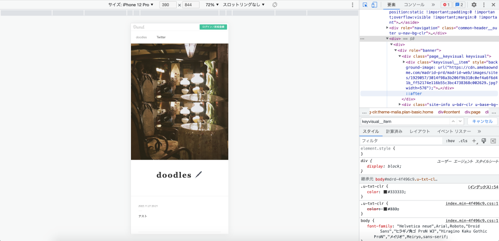Select div#content in the breadcrumb

pyautogui.click(x=449, y=112)
